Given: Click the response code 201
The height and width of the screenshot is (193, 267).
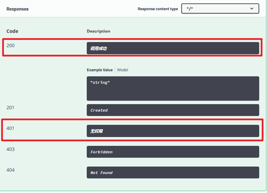Looking at the screenshot, I should 10,108.
